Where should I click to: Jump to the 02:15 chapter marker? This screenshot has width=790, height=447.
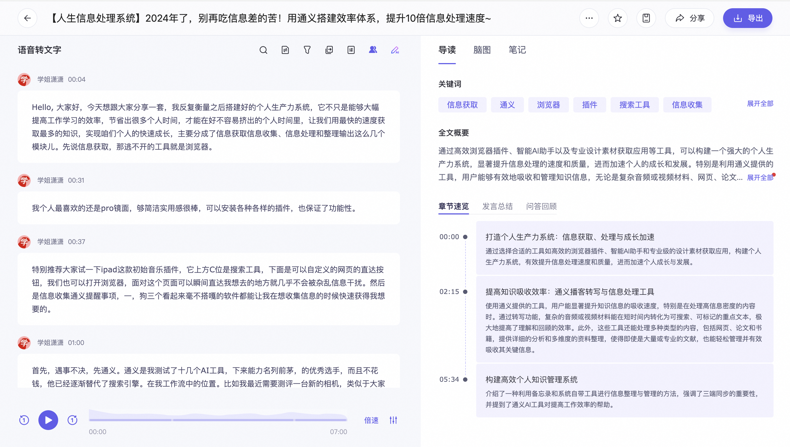pos(449,292)
